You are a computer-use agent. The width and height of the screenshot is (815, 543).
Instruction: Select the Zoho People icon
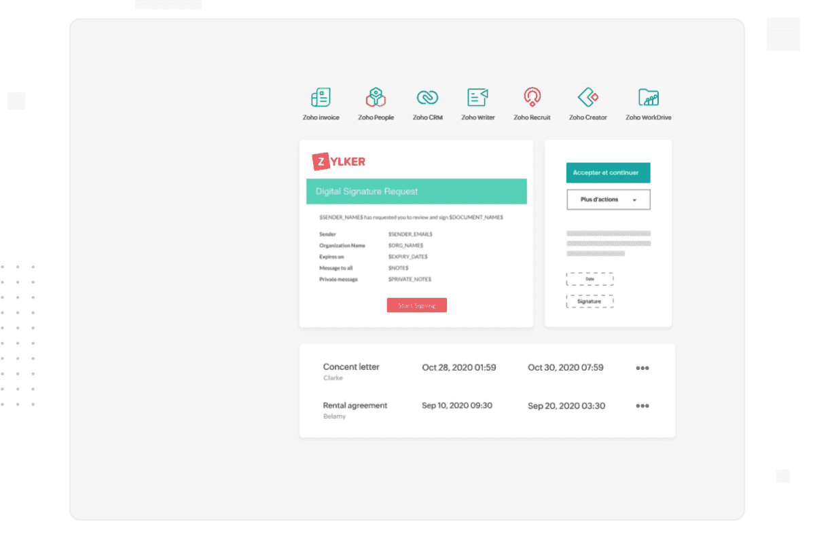pyautogui.click(x=376, y=98)
